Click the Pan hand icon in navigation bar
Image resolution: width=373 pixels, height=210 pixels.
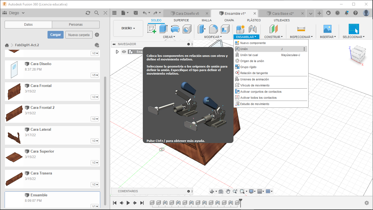[228, 191]
